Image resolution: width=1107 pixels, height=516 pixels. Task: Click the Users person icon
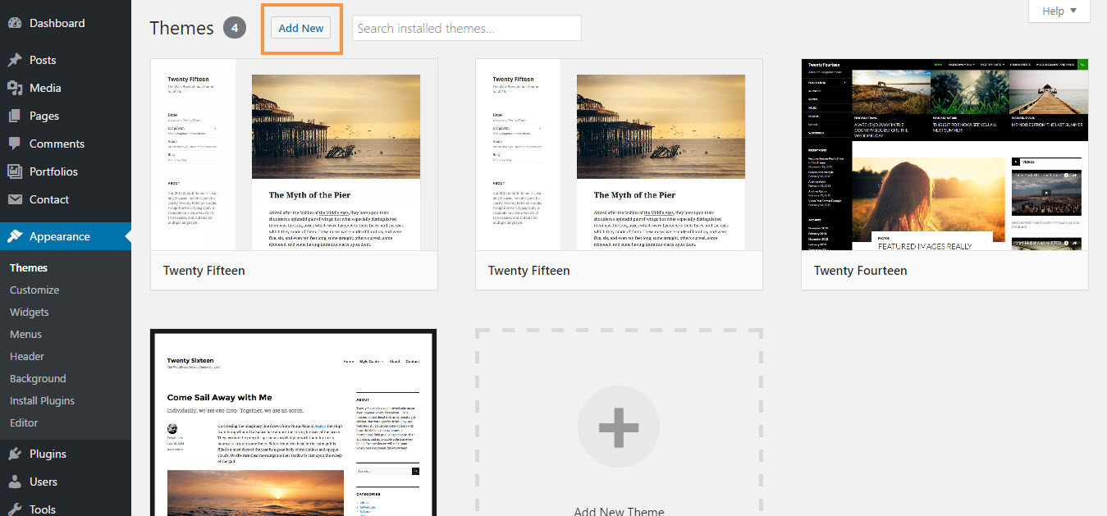[x=15, y=482]
